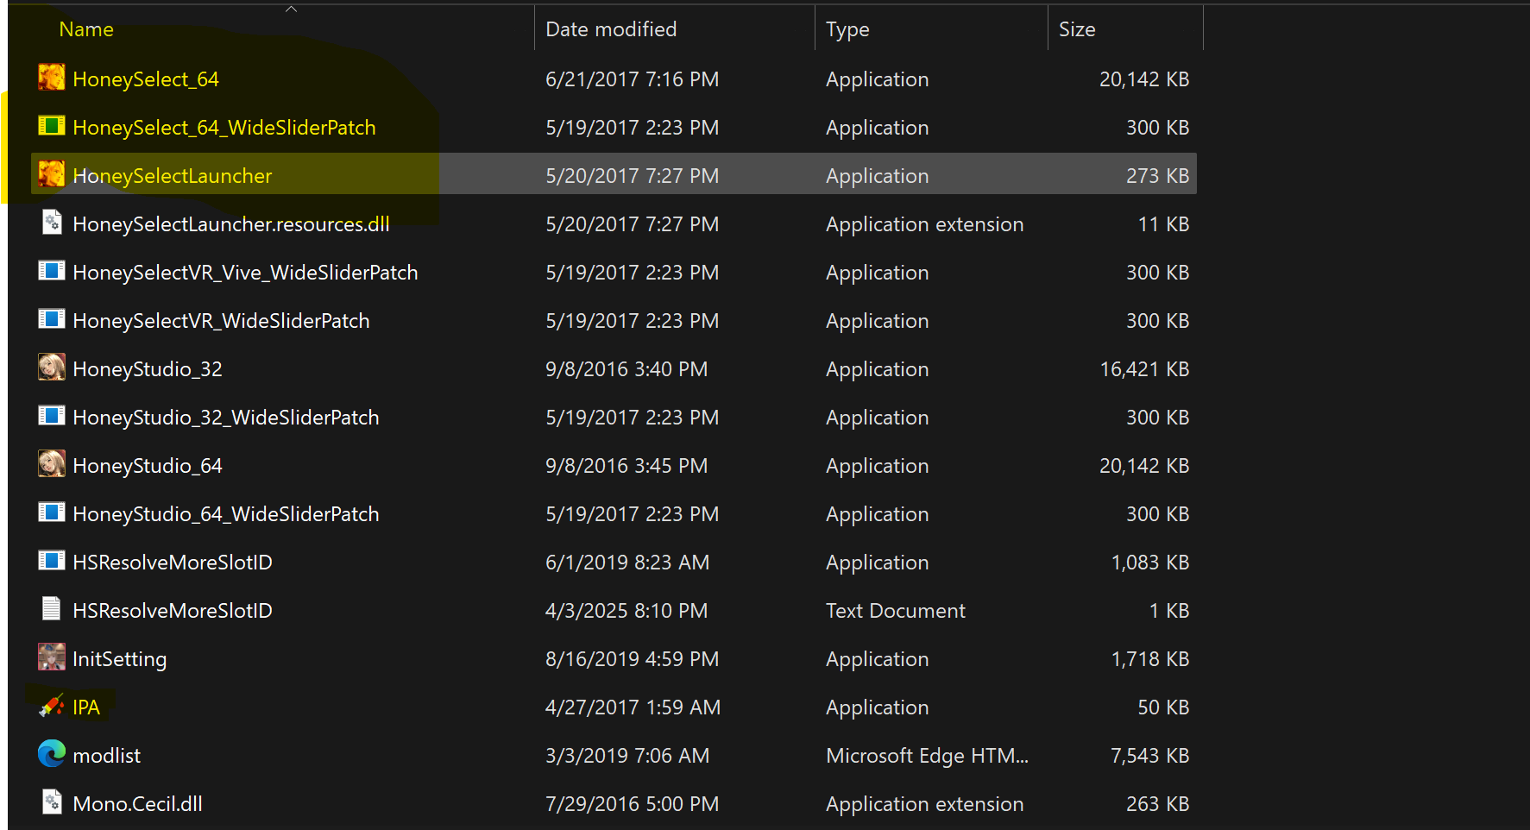
Task: Sort files by the Date modified column
Action: [x=611, y=29]
